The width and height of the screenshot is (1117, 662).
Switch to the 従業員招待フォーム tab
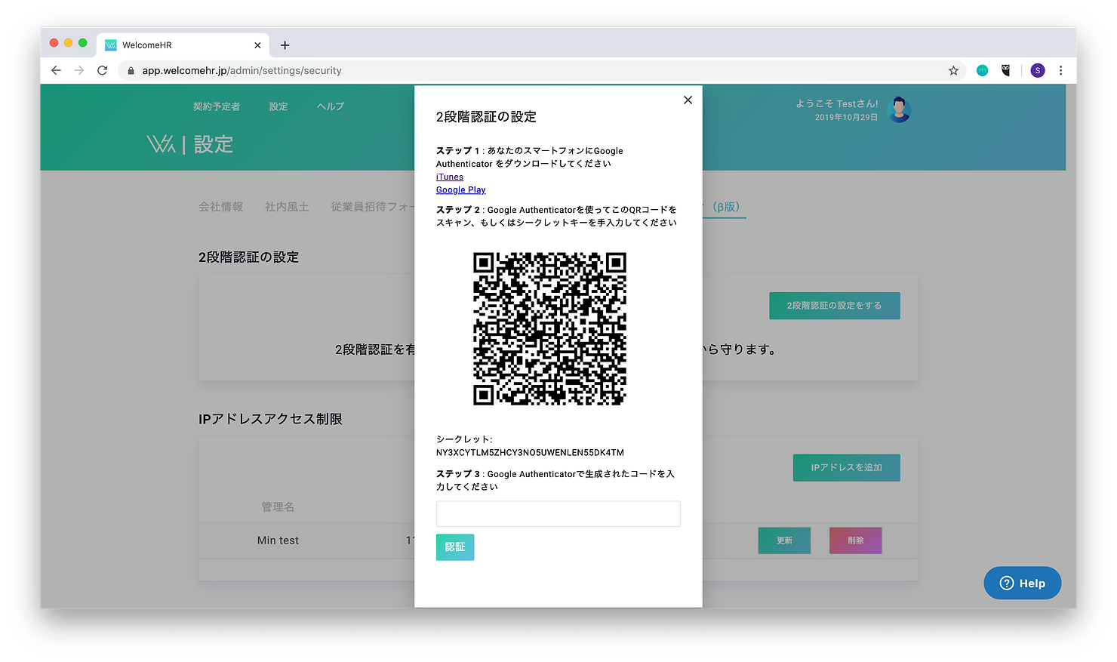373,207
